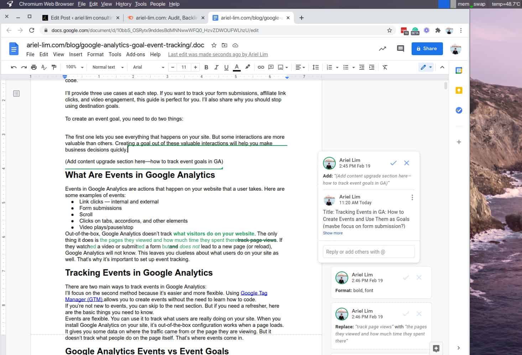
Task: Increase font size with plus button
Action: tap(195, 67)
